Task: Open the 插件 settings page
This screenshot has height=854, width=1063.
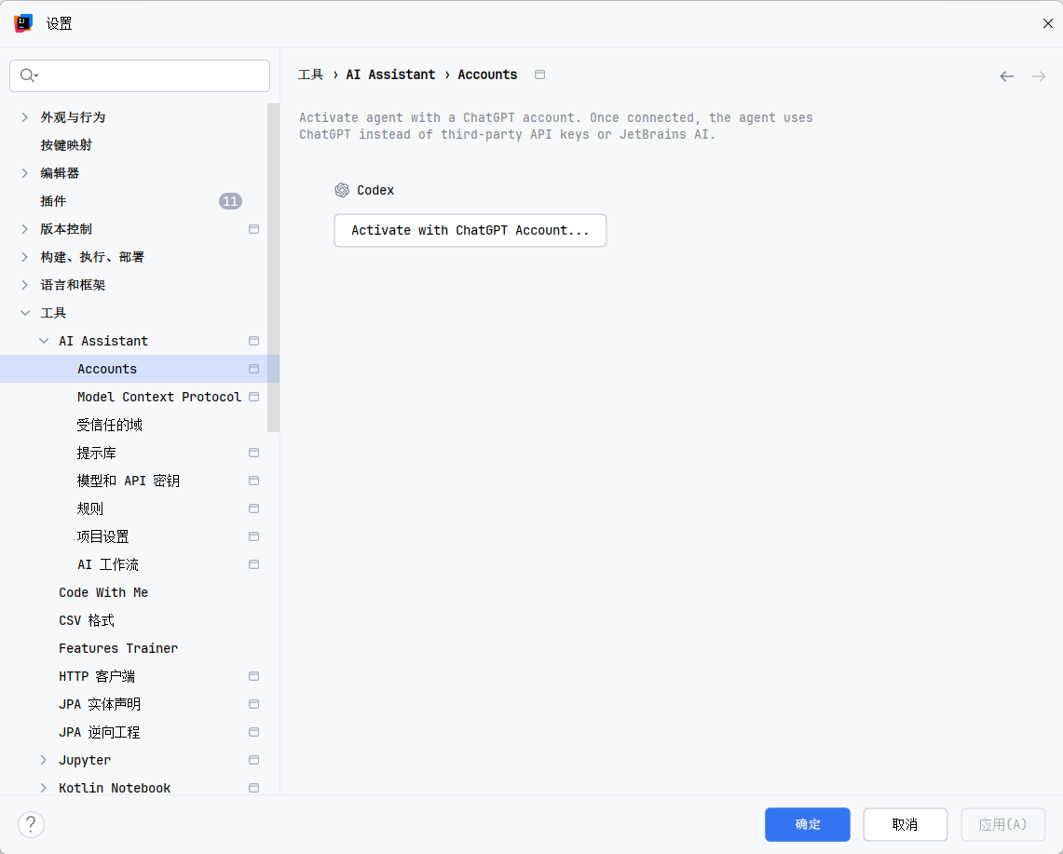Action: pyautogui.click(x=53, y=201)
